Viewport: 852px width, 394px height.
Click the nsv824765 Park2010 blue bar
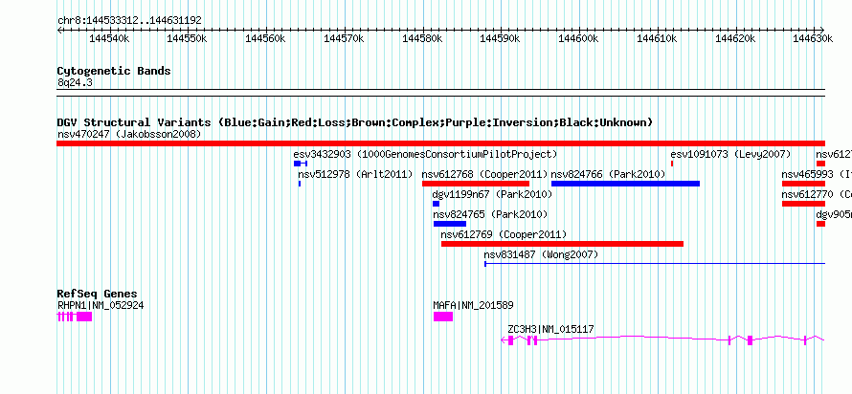click(x=449, y=224)
